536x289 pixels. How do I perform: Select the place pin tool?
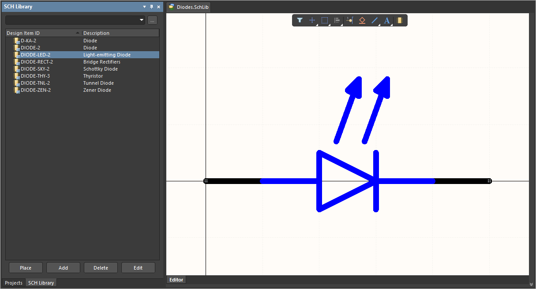click(x=350, y=20)
